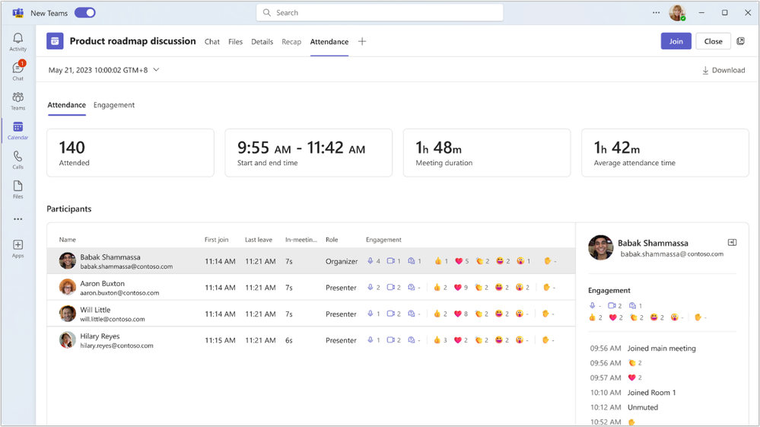This screenshot has width=760, height=427.
Task: Click Will Little's heart reaction icon
Action: [x=457, y=314]
